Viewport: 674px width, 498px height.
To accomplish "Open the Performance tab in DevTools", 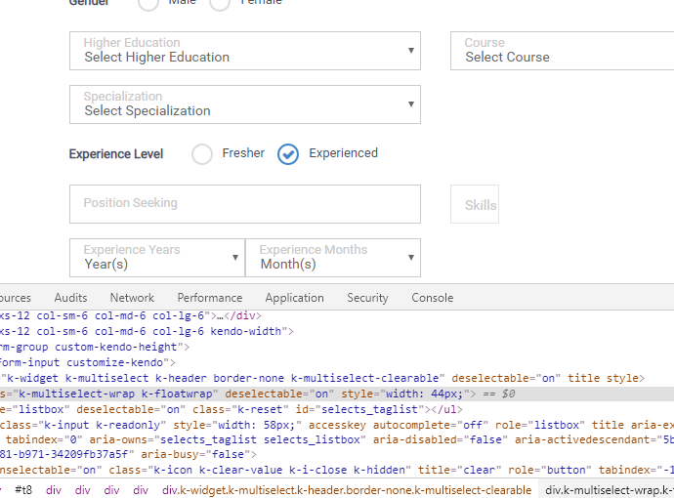I will click(210, 298).
